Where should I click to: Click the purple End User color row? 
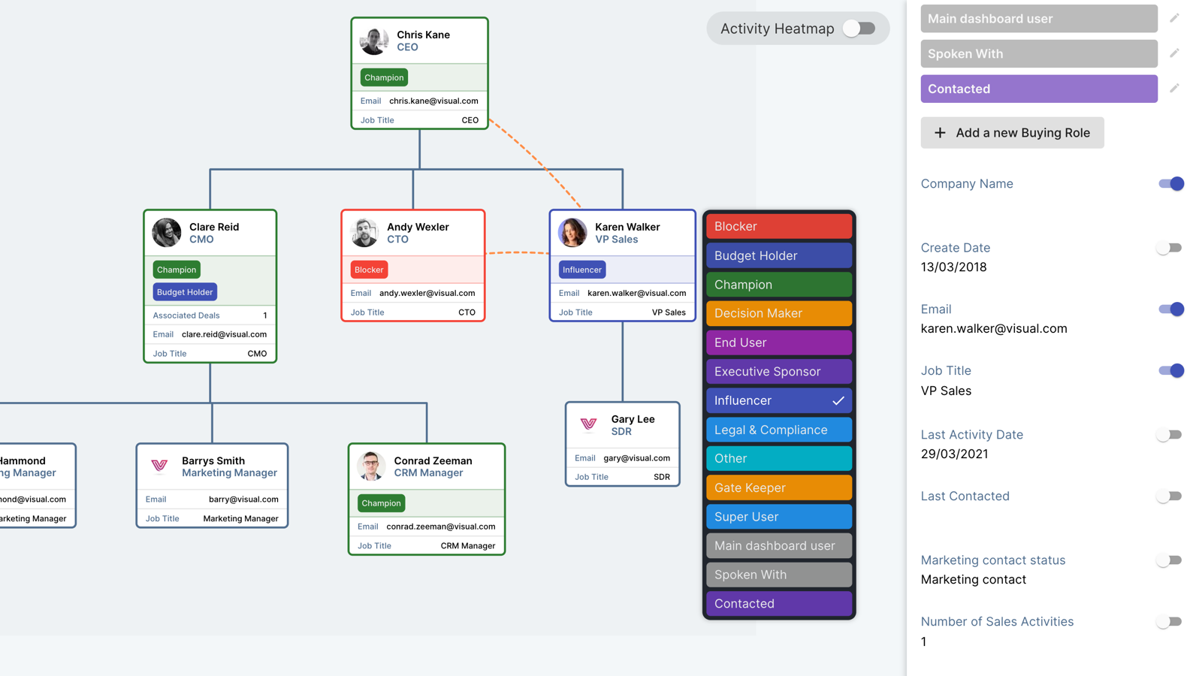(778, 343)
